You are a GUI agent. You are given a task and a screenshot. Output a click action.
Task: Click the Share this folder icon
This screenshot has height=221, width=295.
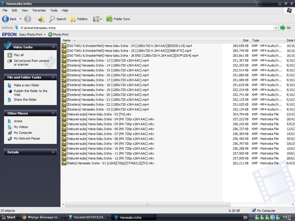[10, 100]
